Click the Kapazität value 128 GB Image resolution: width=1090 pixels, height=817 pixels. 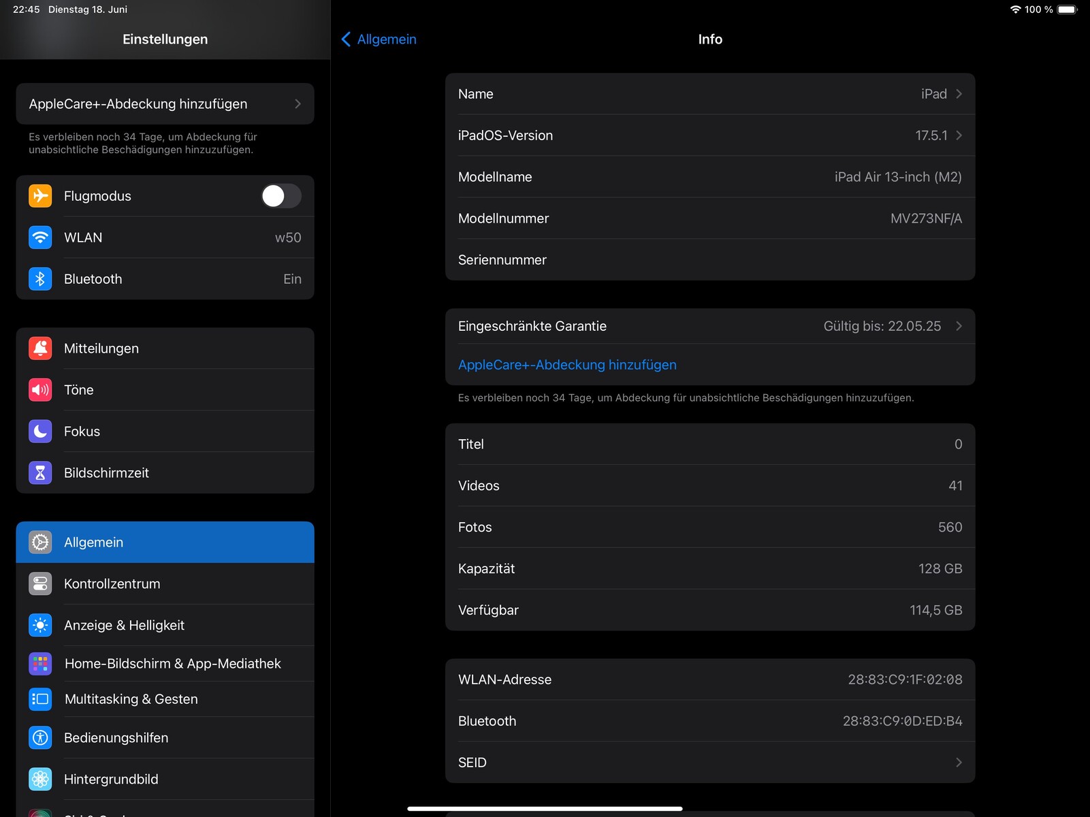click(x=940, y=568)
